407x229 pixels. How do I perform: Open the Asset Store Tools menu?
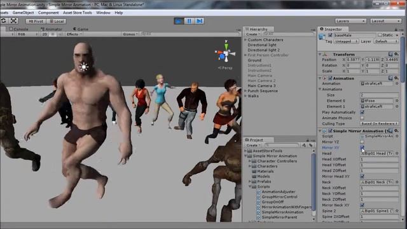point(78,13)
